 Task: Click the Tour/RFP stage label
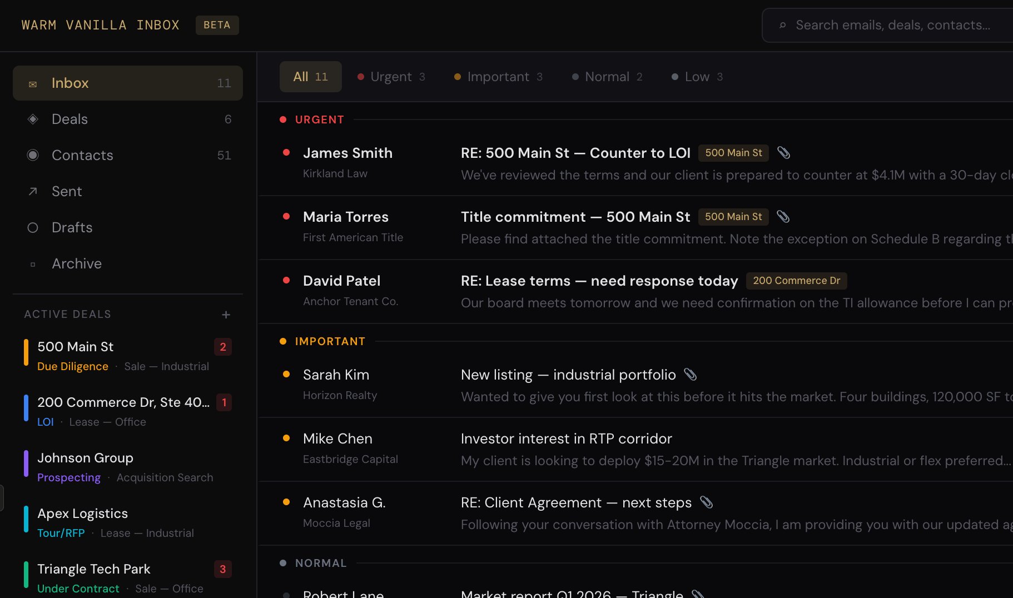point(61,533)
